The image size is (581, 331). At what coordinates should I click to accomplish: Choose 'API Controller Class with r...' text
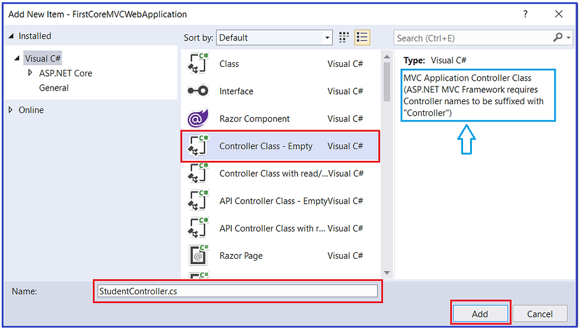point(272,228)
